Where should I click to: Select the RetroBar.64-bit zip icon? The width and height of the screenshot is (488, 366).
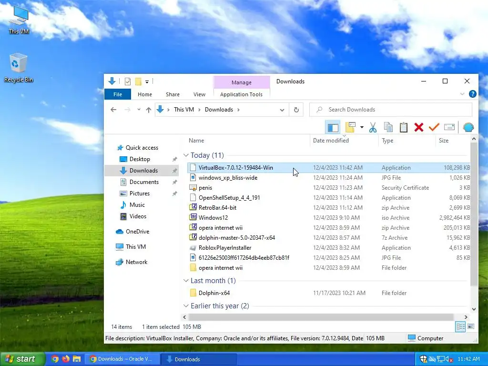[193, 207]
